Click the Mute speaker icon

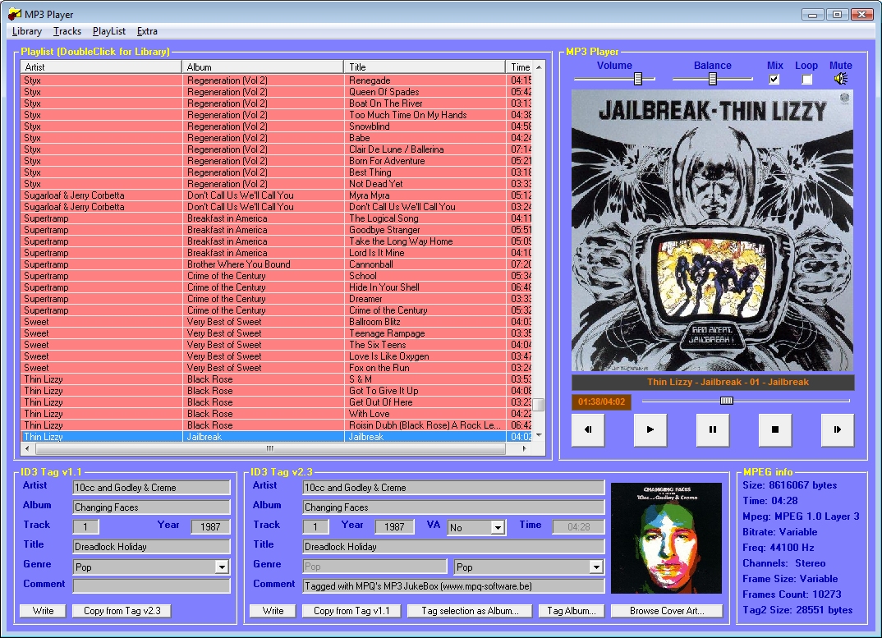point(839,79)
